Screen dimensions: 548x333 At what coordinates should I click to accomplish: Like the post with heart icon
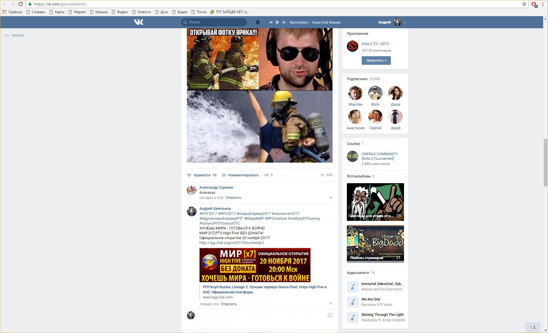[x=189, y=175]
